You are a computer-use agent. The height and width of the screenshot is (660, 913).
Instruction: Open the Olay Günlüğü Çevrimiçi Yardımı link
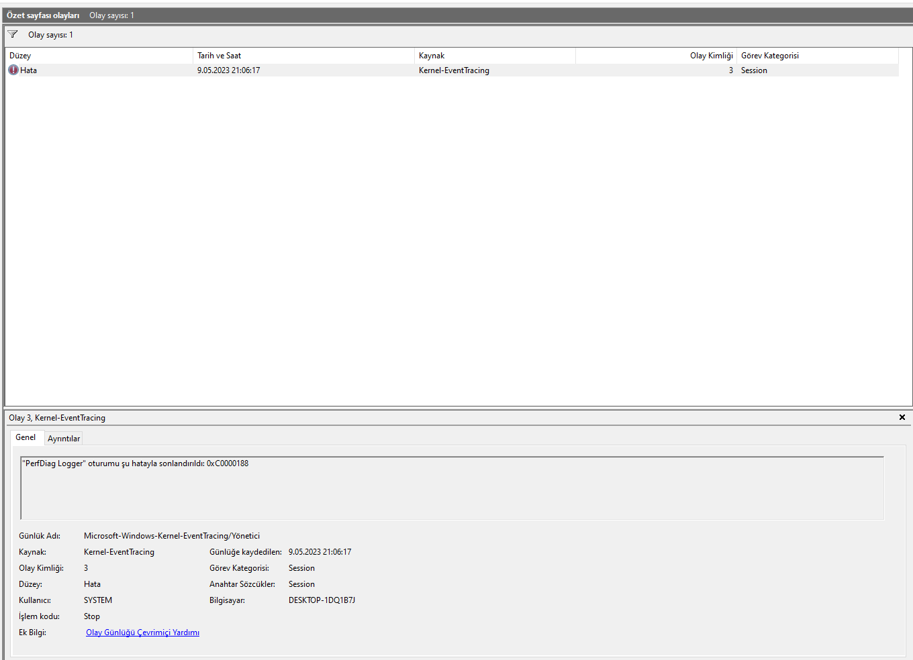pos(142,632)
